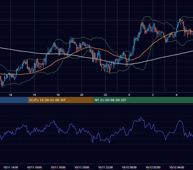Click the 10/12 00:00 date label

[129, 167]
